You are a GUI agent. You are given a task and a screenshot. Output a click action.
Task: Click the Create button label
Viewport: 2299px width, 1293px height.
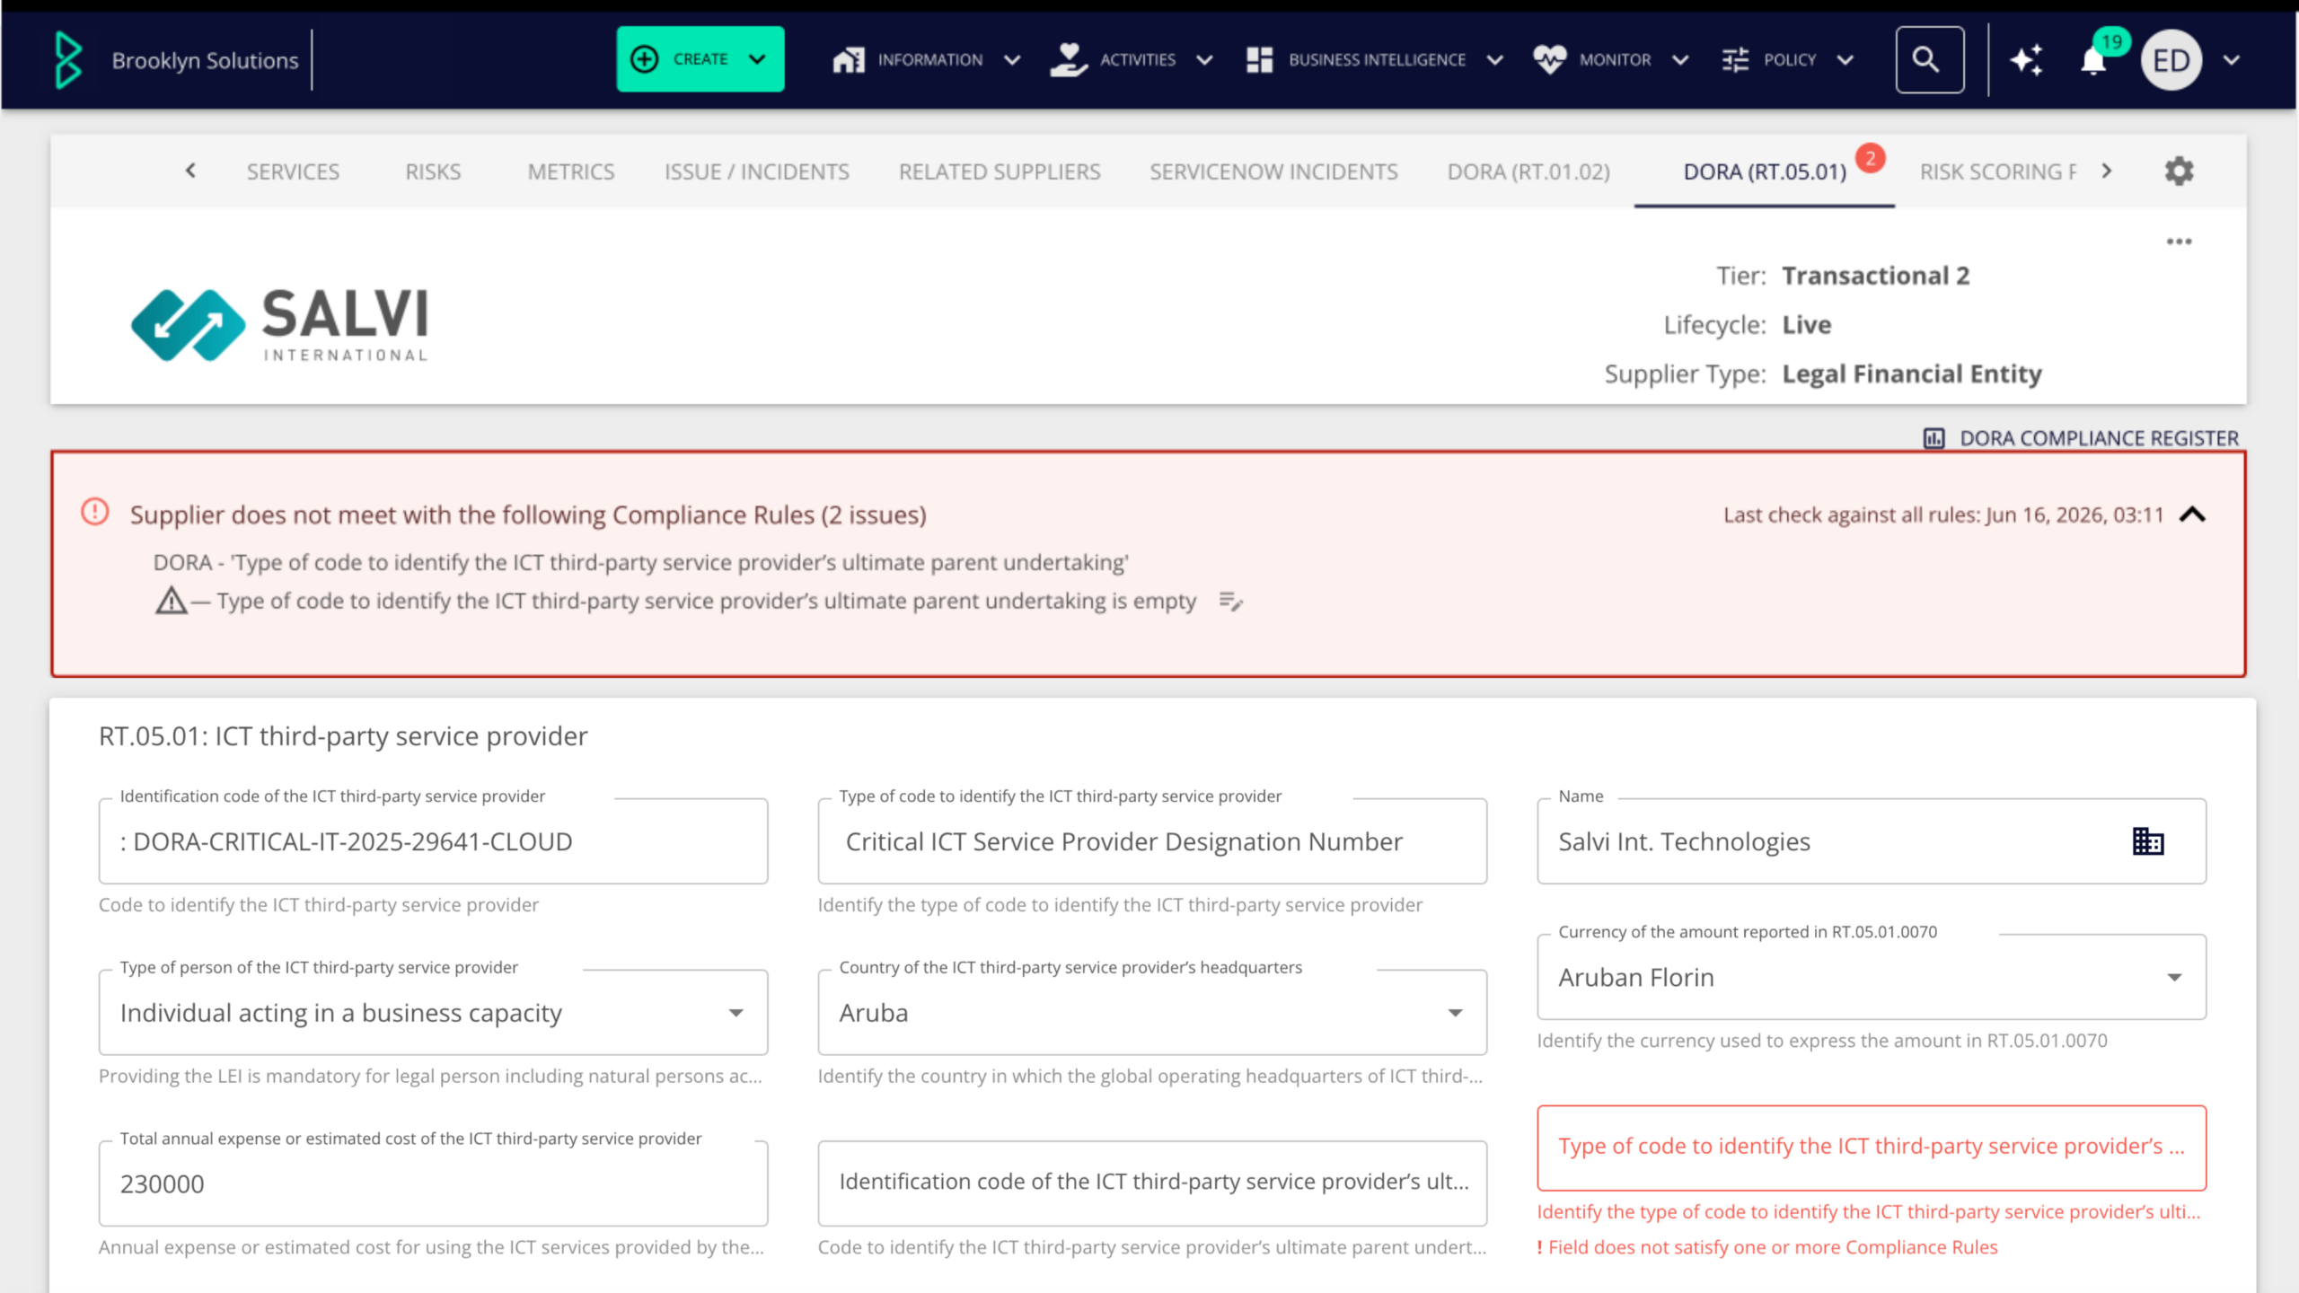(x=700, y=59)
